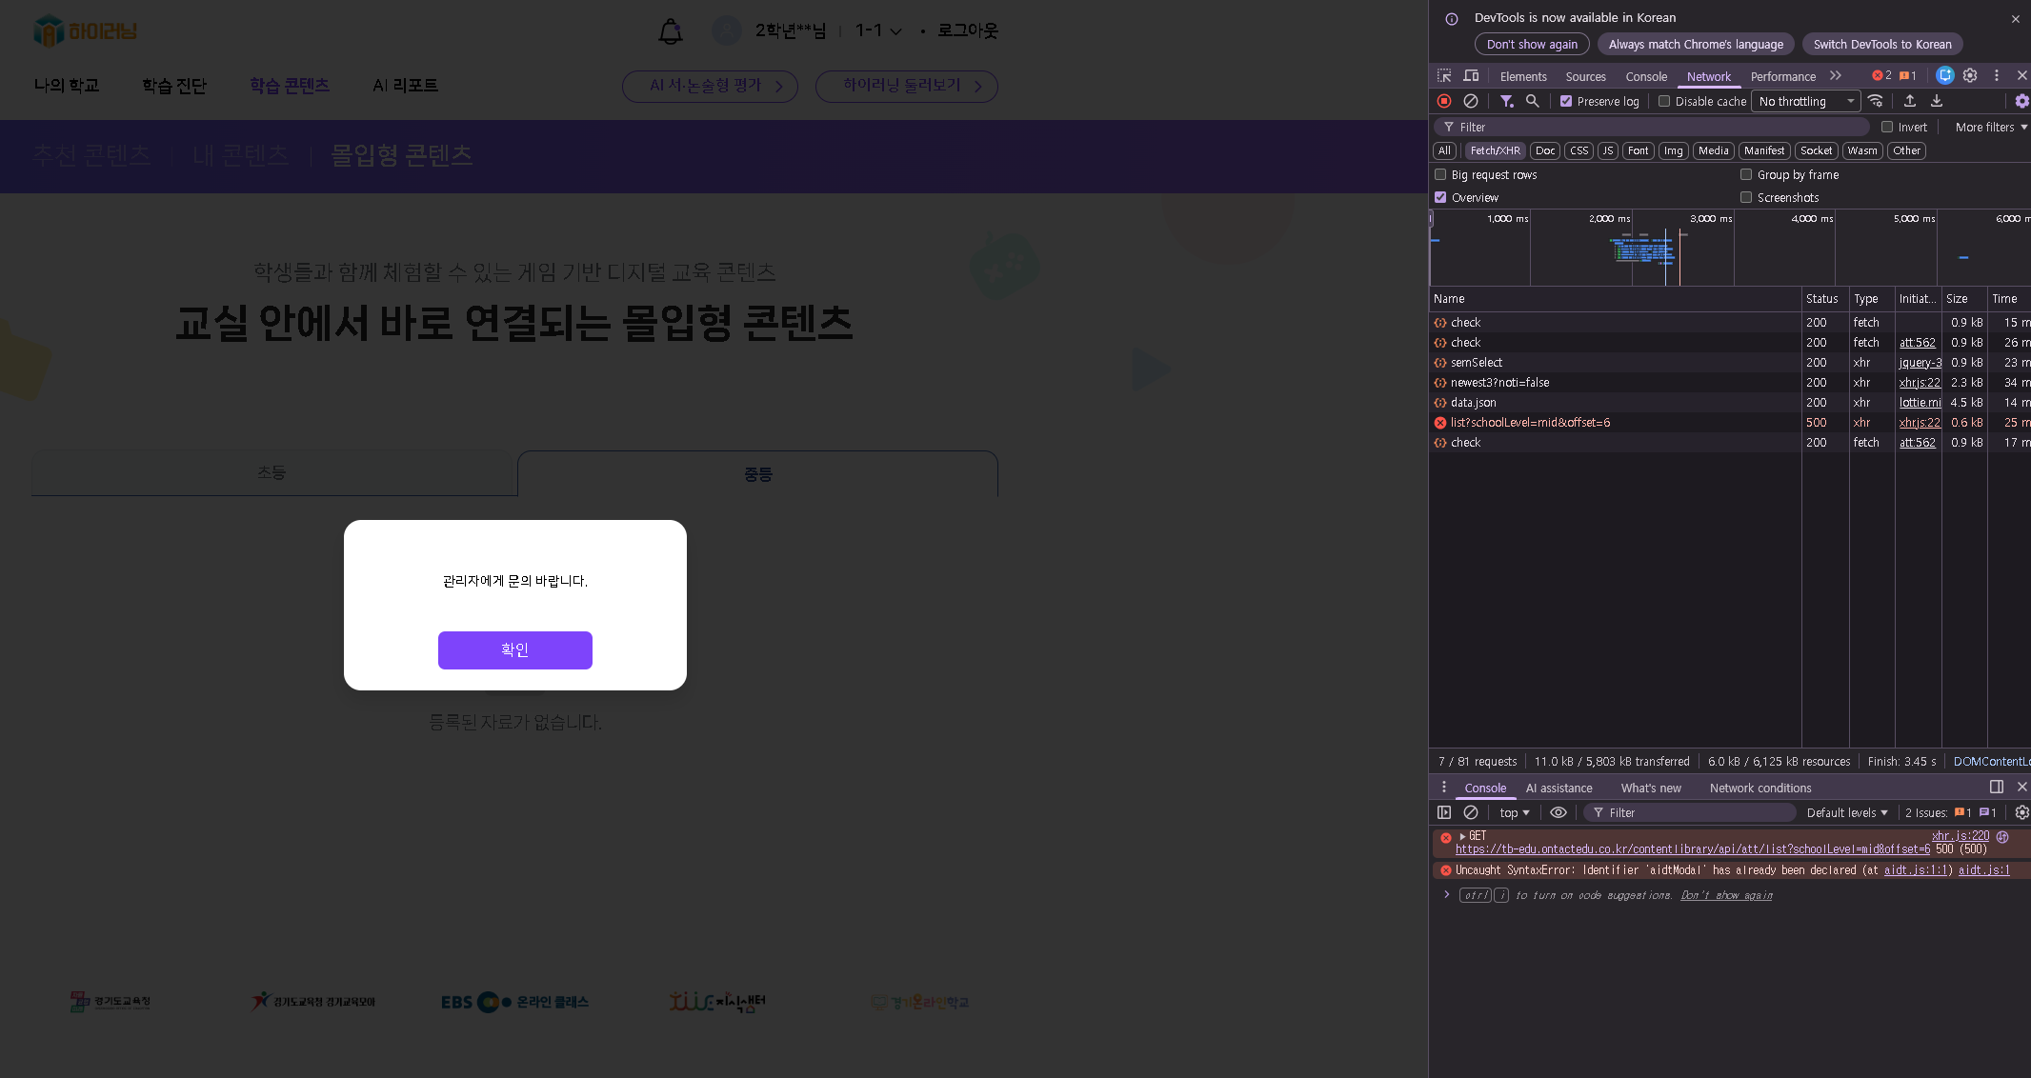Uncheck the Overview checkbox

coord(1440,197)
